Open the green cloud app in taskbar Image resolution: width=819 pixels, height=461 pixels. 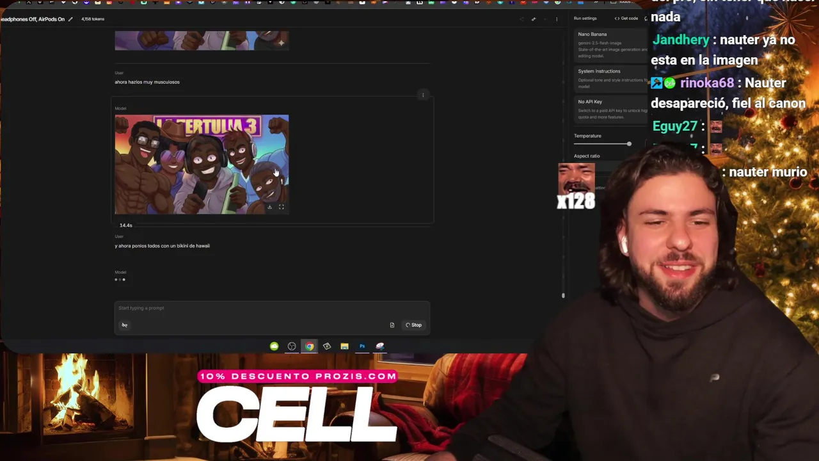click(x=274, y=346)
